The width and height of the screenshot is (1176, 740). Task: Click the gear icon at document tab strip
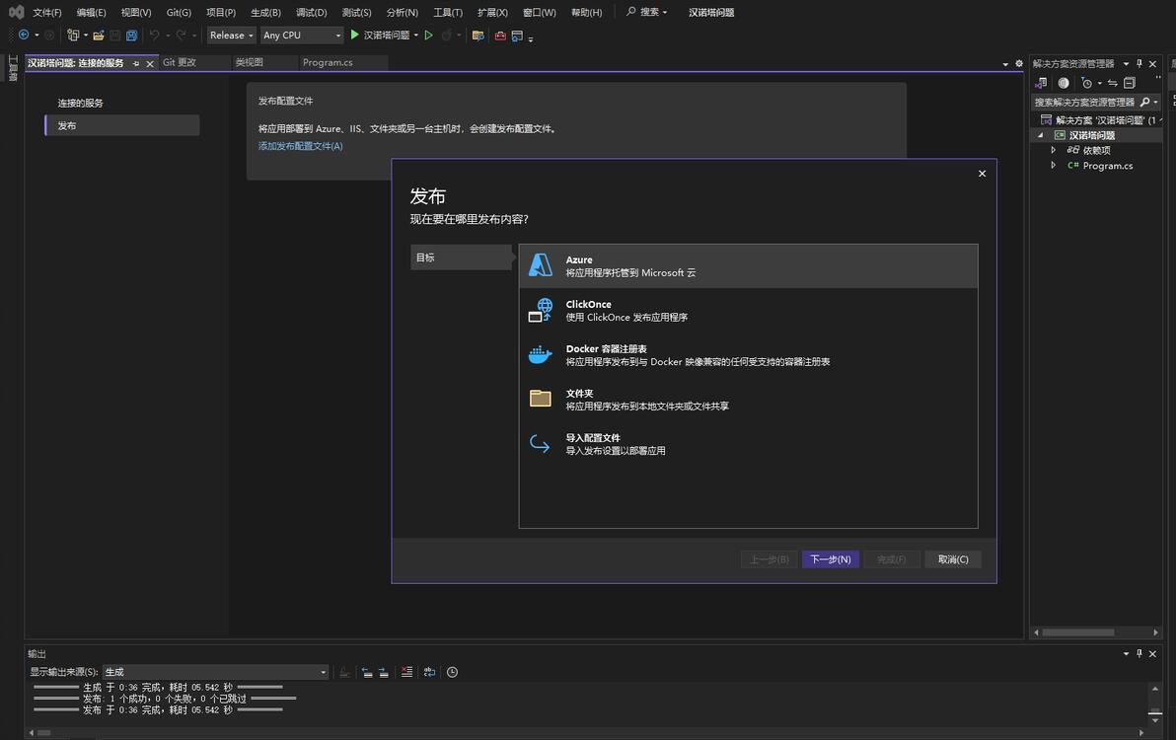click(x=1018, y=64)
